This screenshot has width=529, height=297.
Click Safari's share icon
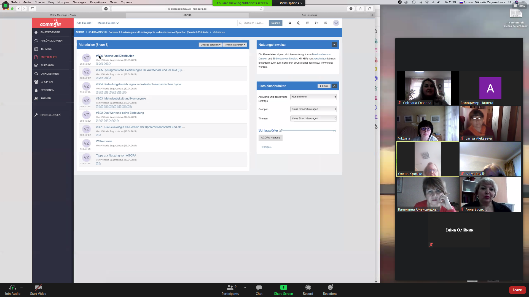point(360,9)
